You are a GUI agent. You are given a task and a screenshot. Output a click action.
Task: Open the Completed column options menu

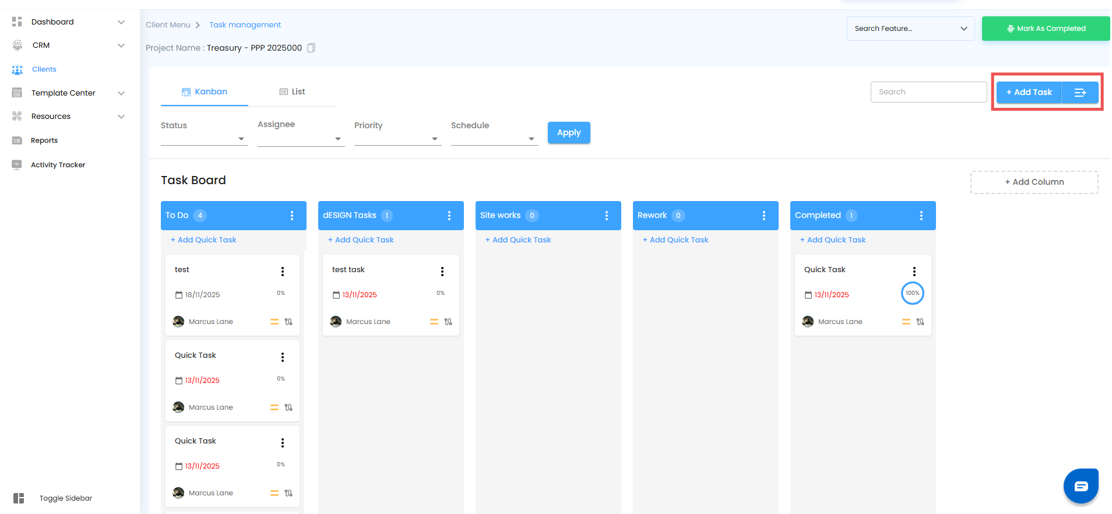pos(921,216)
